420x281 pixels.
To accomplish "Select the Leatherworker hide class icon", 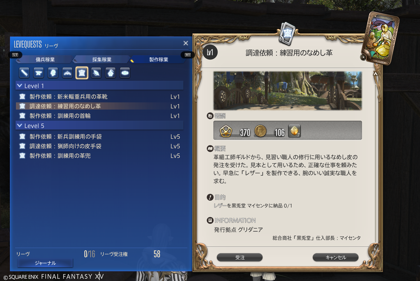I will pos(82,73).
